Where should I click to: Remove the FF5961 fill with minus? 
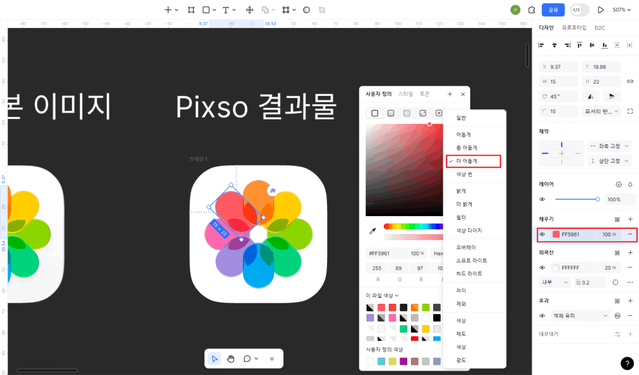click(629, 235)
